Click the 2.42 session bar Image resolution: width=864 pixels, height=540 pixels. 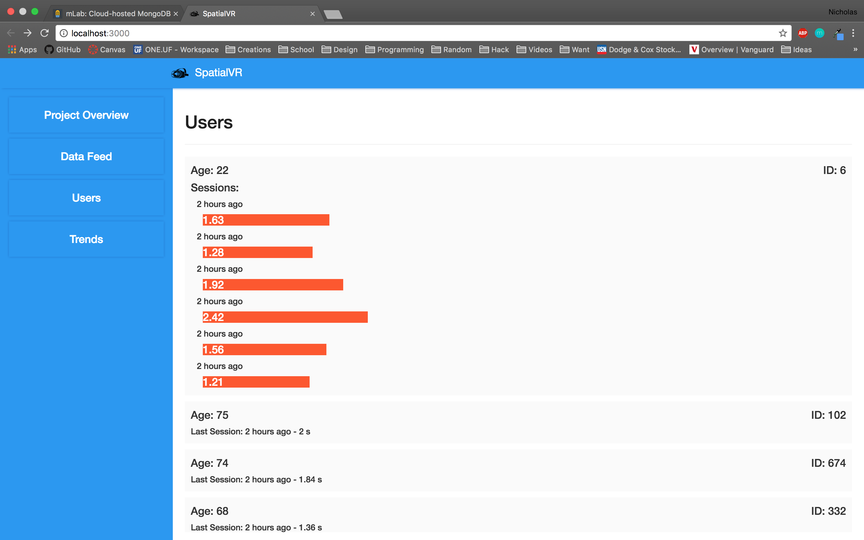click(285, 317)
